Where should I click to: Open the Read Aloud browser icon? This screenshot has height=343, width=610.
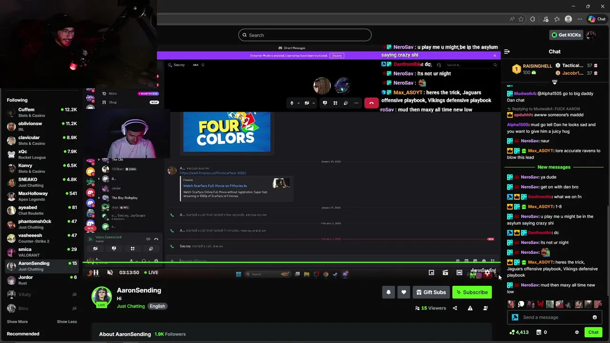point(512,19)
